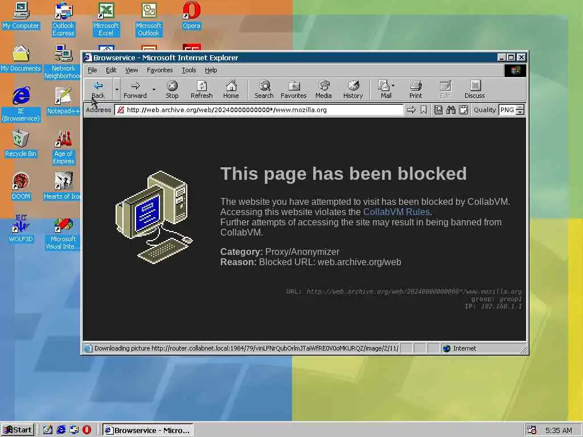Open the Favorites toolbar button

pos(294,89)
